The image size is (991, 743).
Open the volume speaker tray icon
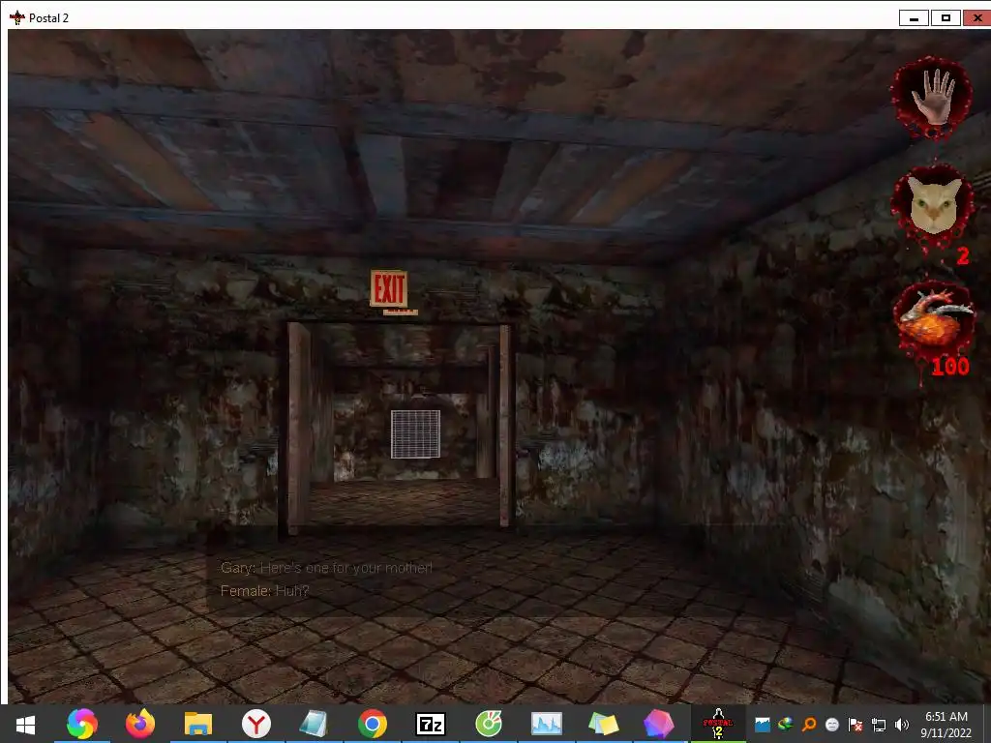902,725
